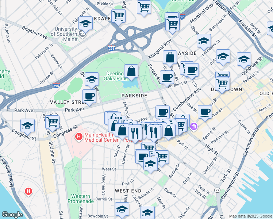
Task: Open the coffee cup marker on Park Ave
Action: [x=89, y=97]
